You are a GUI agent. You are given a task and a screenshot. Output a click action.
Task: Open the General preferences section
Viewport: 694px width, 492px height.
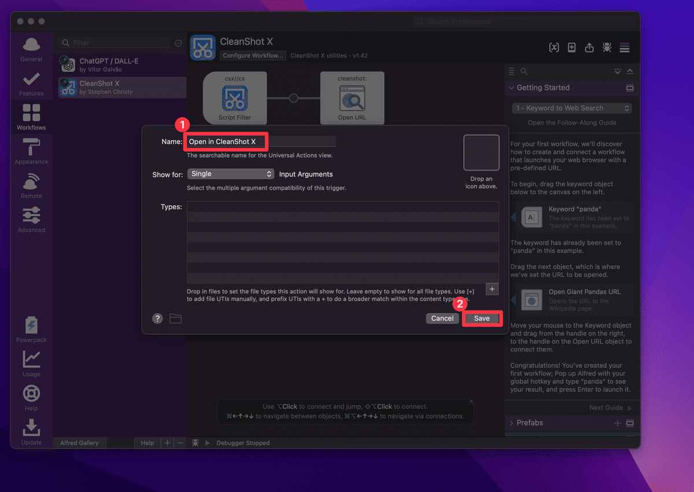coord(31,50)
